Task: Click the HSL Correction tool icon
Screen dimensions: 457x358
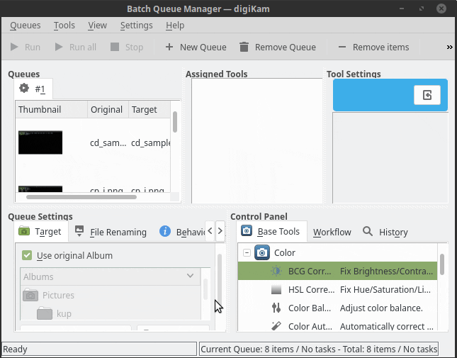Action: coord(276,289)
